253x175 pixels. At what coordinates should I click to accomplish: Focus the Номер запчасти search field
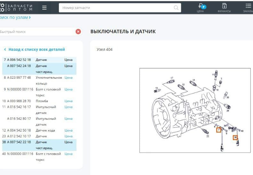click(120, 8)
